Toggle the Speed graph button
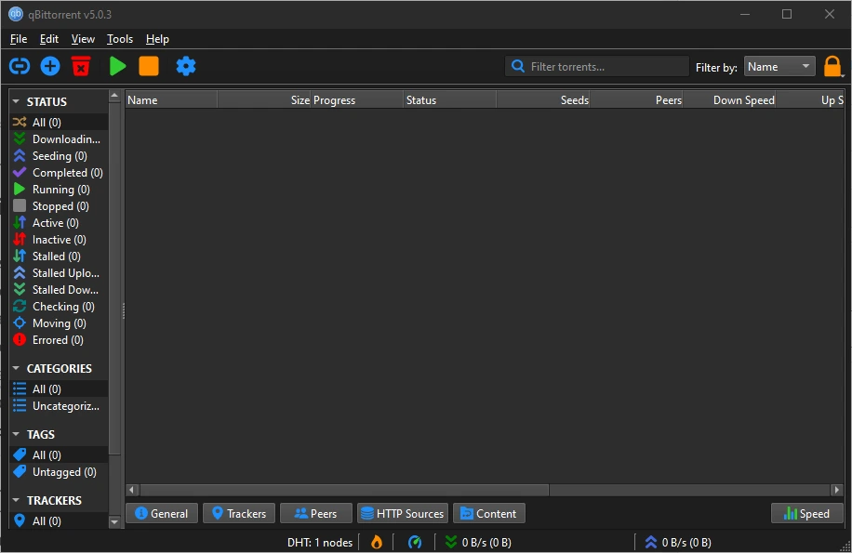 (x=806, y=513)
